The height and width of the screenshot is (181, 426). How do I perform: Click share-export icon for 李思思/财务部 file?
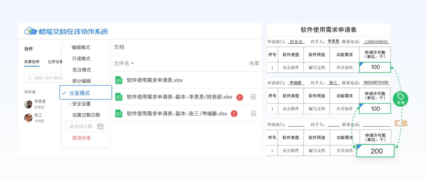point(253,97)
